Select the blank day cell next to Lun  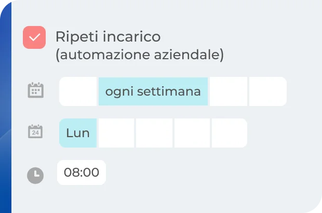click(x=116, y=133)
